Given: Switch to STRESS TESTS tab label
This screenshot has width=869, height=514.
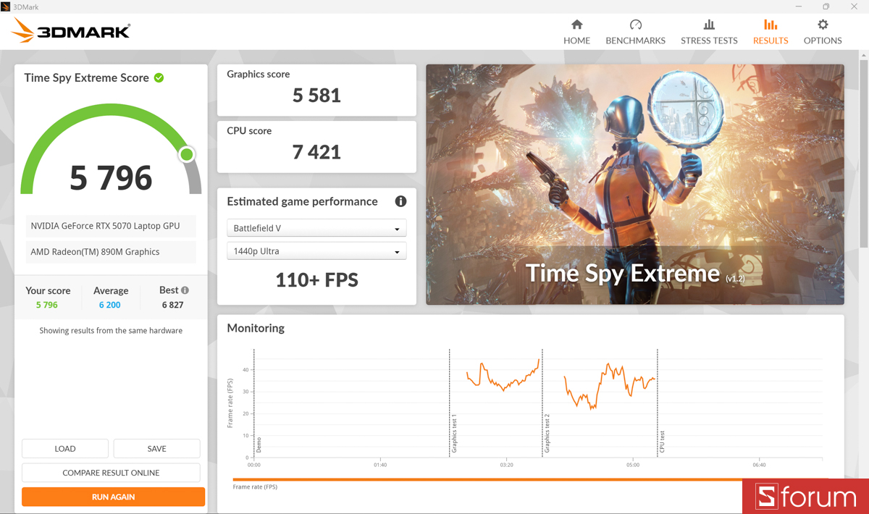Looking at the screenshot, I should [709, 41].
